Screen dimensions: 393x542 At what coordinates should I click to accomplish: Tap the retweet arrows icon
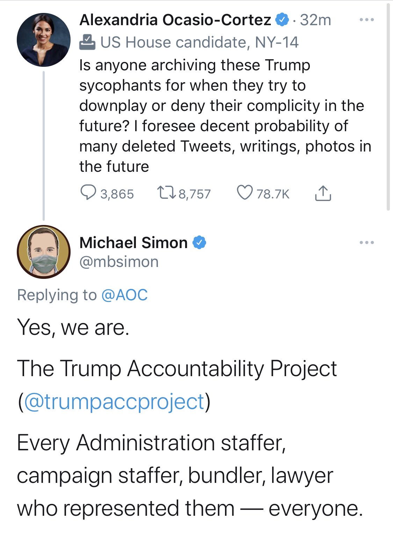[x=167, y=193]
